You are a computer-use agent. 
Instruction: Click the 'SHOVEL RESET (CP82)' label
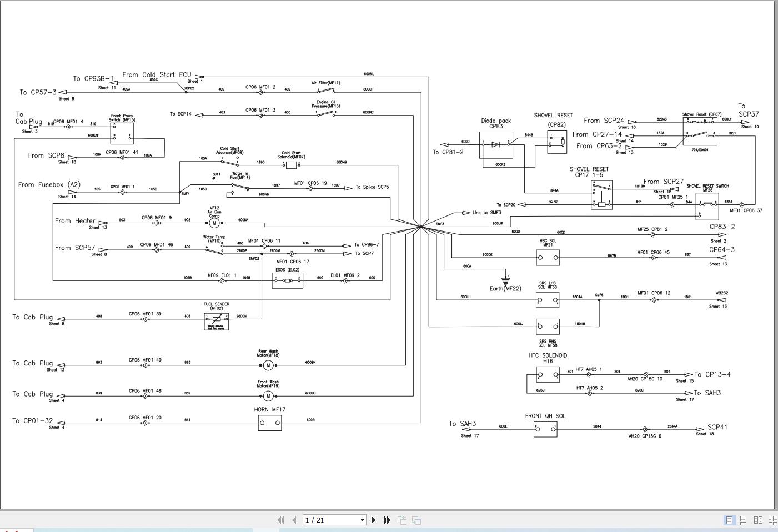tap(554, 120)
